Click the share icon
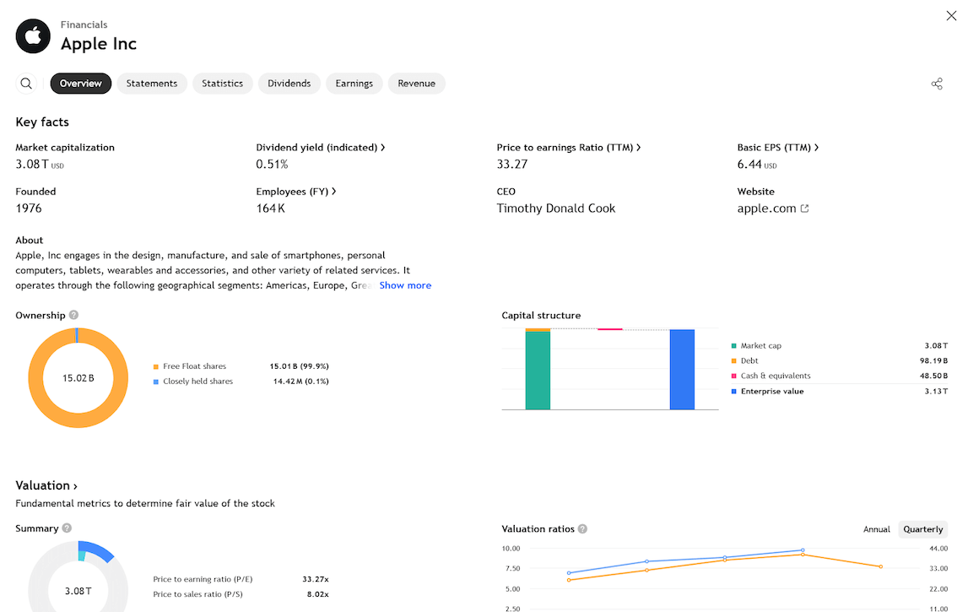 [937, 84]
